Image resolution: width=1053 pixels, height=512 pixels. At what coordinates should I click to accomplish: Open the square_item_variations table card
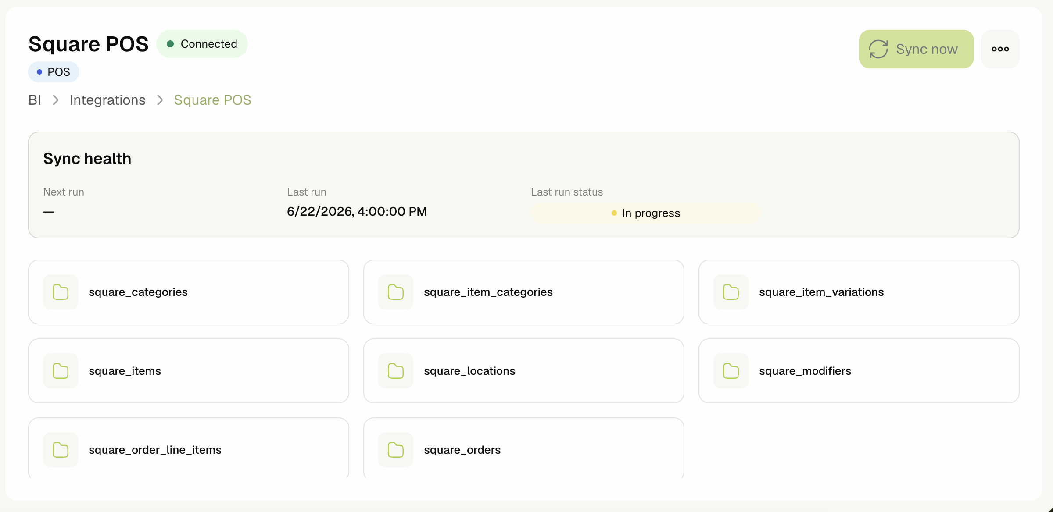[x=859, y=292]
